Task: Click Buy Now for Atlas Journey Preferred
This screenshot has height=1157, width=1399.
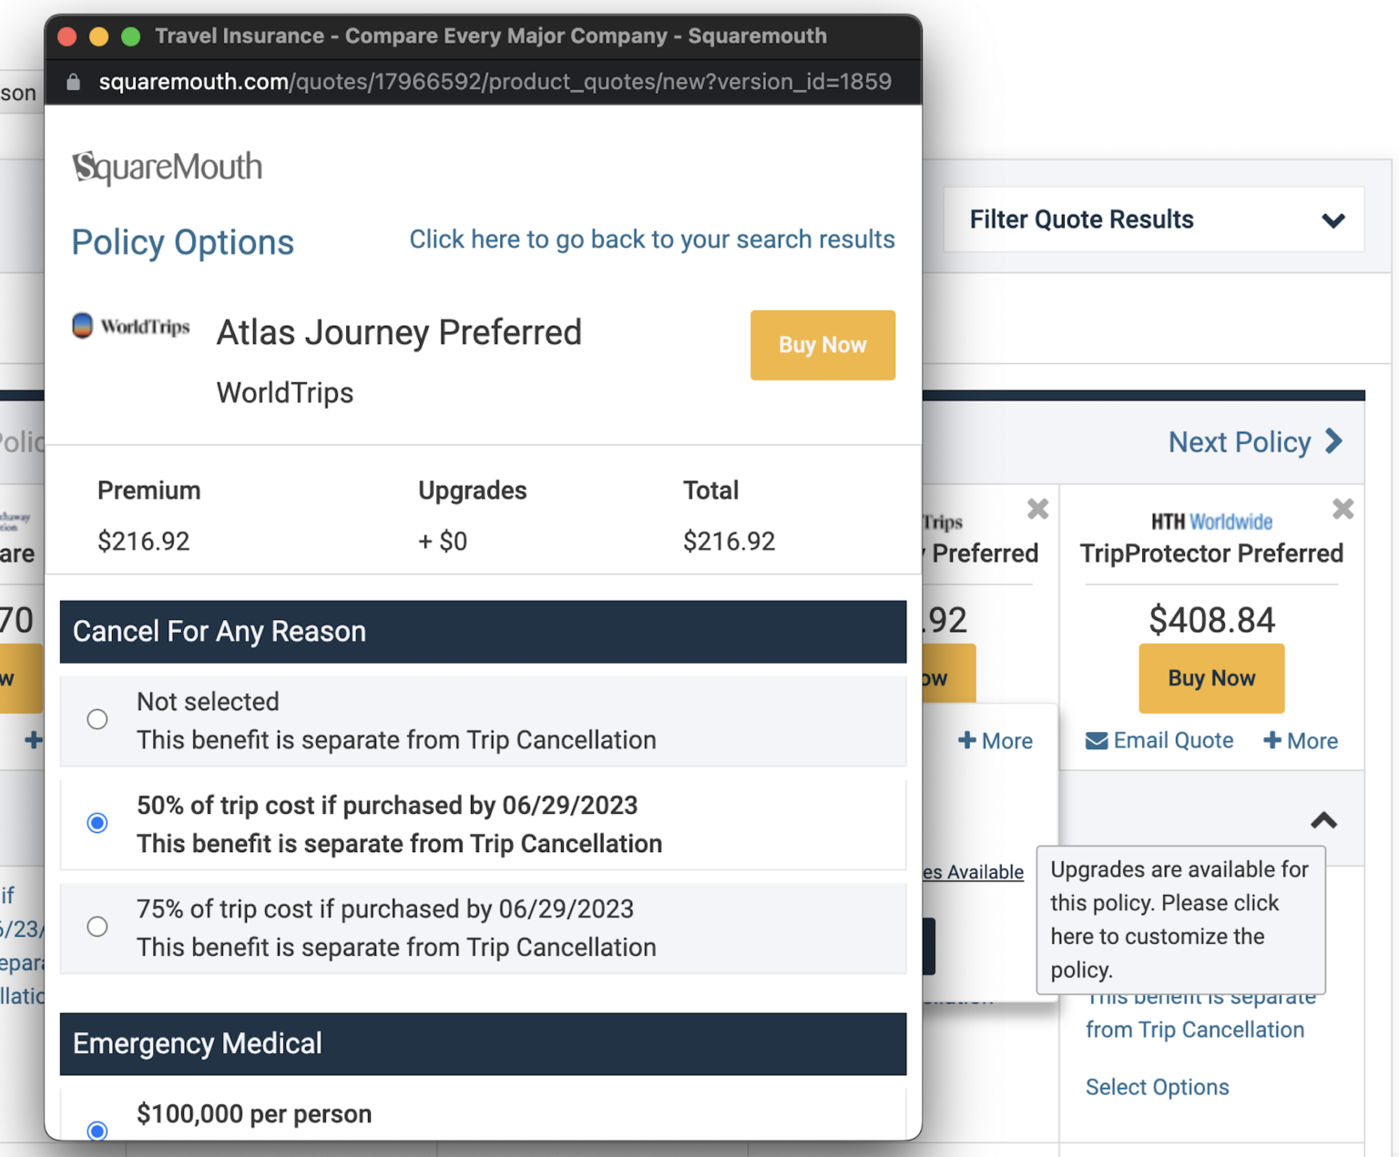Action: pos(822,345)
